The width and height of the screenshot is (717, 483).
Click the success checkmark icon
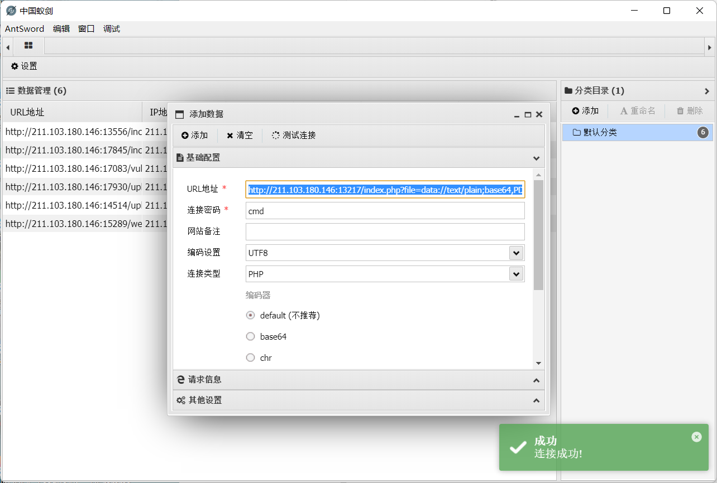coord(518,447)
